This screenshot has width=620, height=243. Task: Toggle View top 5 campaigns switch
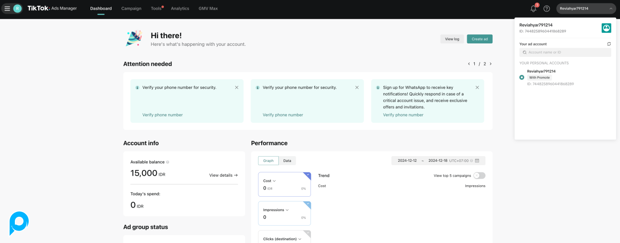[479, 176]
